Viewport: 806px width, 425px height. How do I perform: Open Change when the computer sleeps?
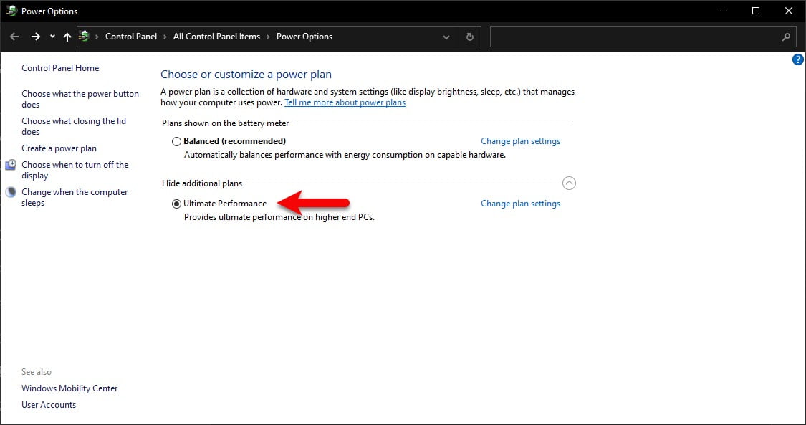point(75,197)
